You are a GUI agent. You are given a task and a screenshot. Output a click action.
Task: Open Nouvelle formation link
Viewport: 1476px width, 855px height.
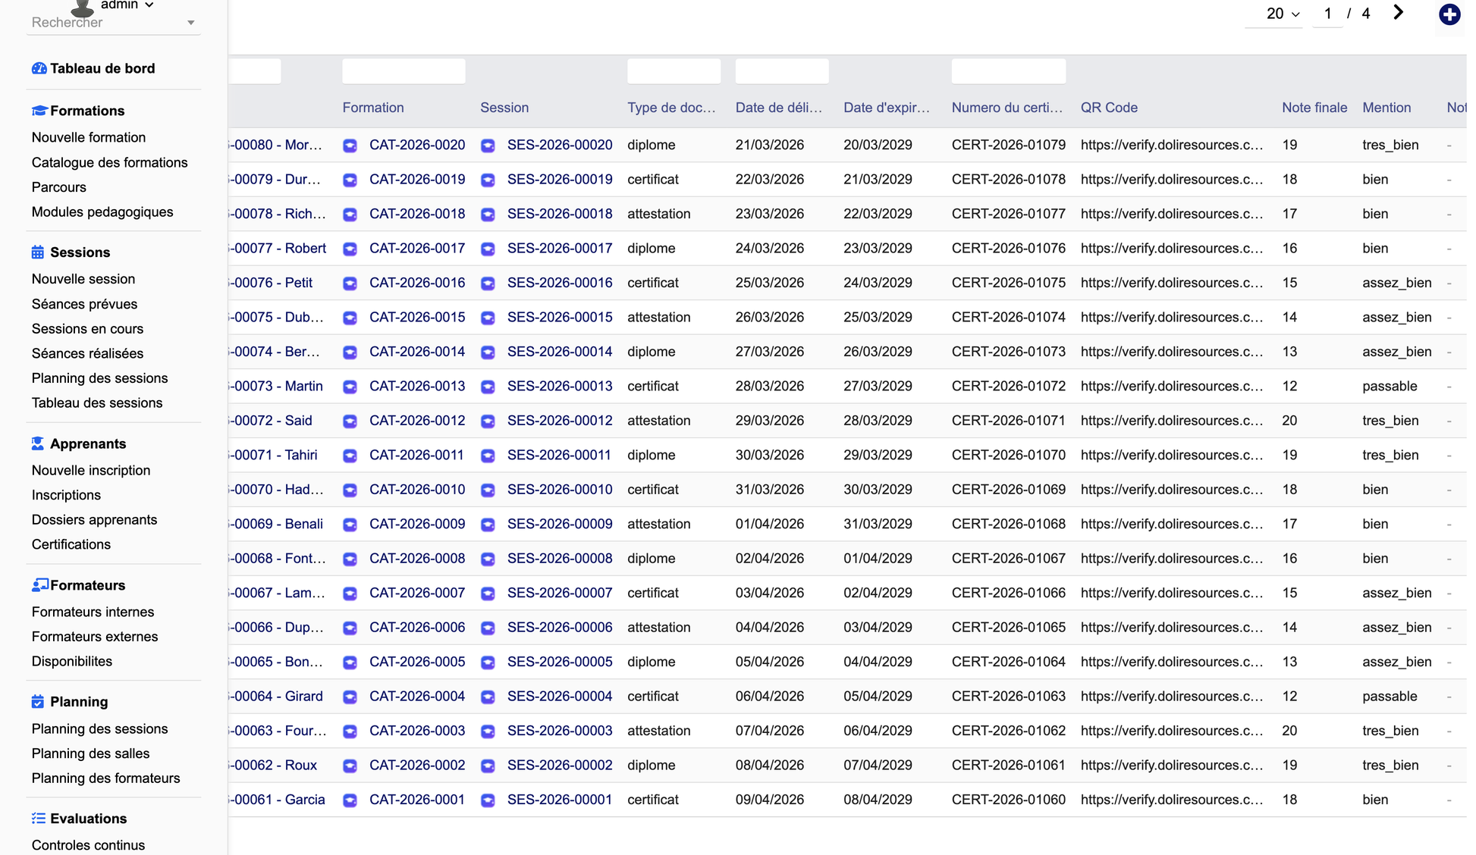click(89, 137)
